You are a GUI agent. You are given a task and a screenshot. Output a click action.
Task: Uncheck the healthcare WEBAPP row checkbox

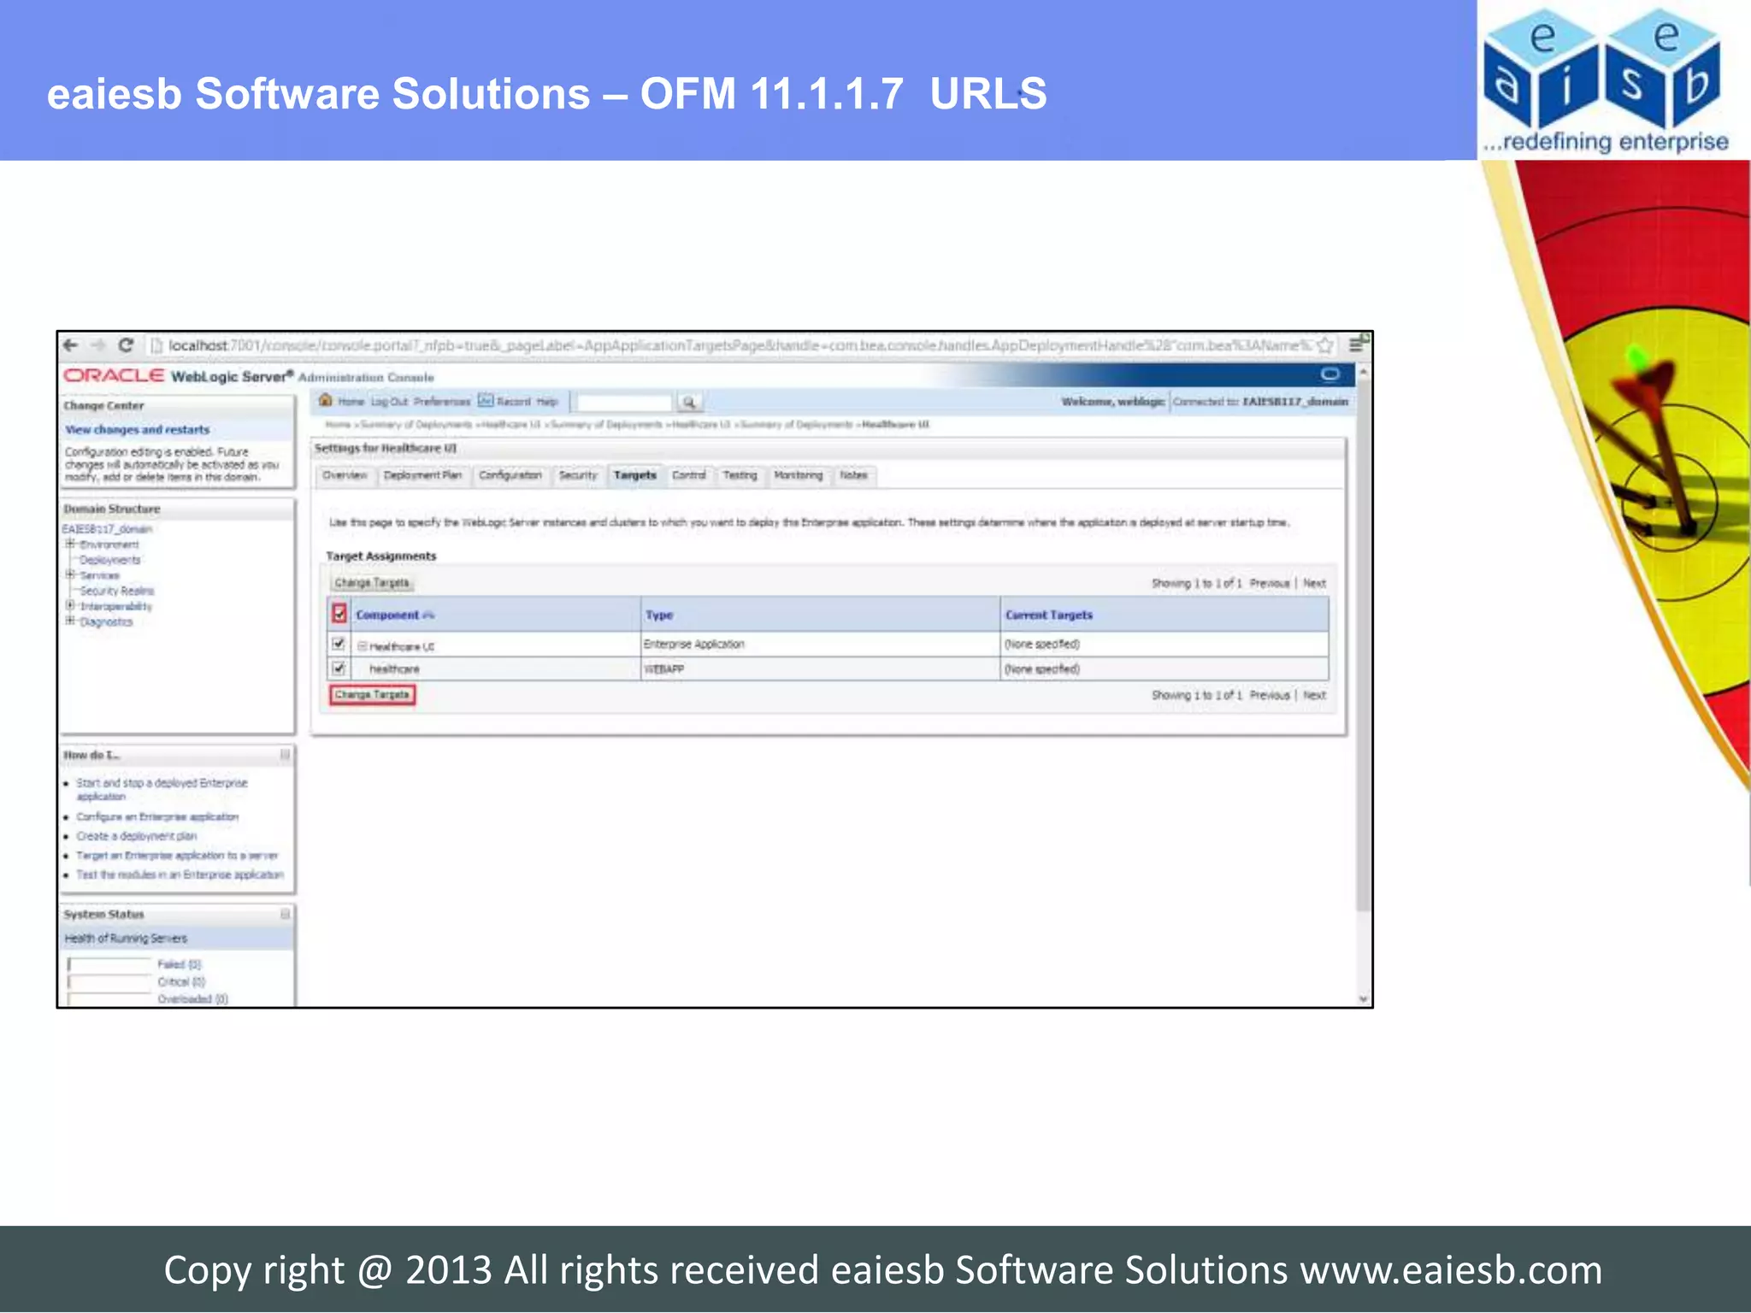click(339, 668)
